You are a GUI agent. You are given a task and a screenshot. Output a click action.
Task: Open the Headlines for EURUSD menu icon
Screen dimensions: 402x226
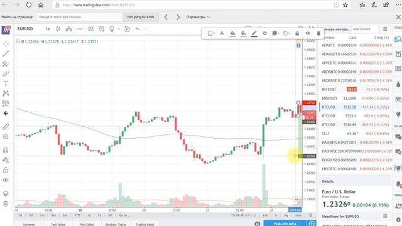[x=385, y=216]
